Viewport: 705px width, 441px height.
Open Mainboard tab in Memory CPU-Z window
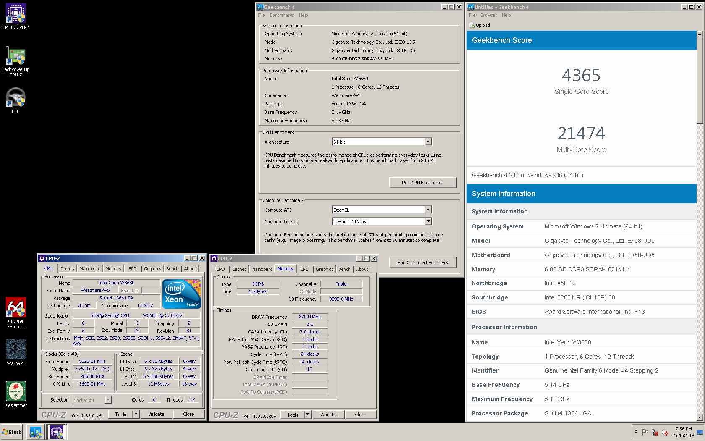(x=262, y=269)
